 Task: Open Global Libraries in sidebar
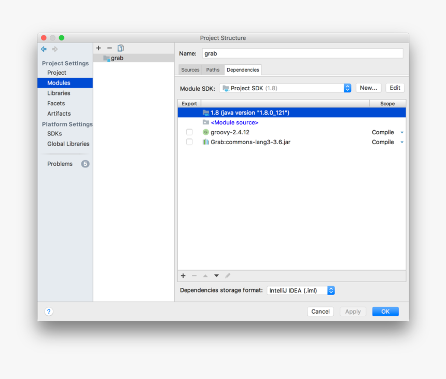click(68, 144)
